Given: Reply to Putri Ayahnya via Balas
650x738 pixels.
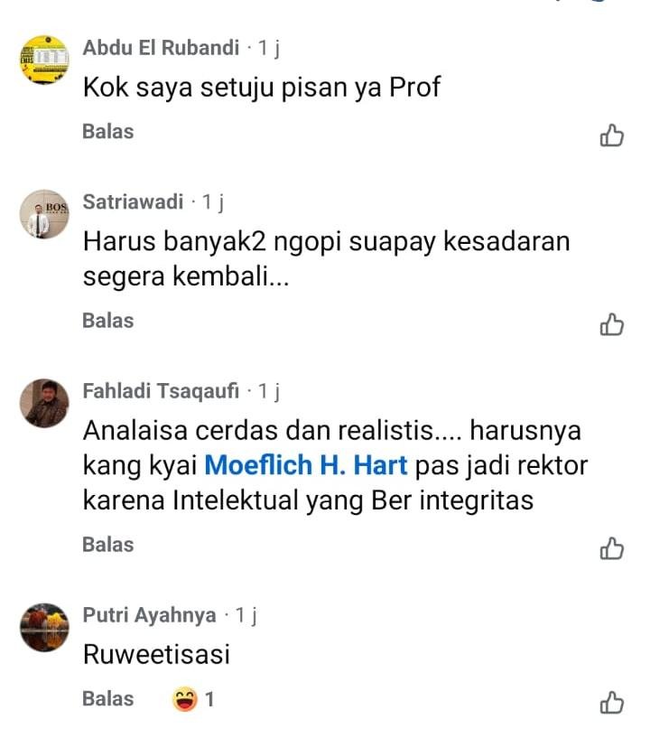Looking at the screenshot, I should pos(108,699).
